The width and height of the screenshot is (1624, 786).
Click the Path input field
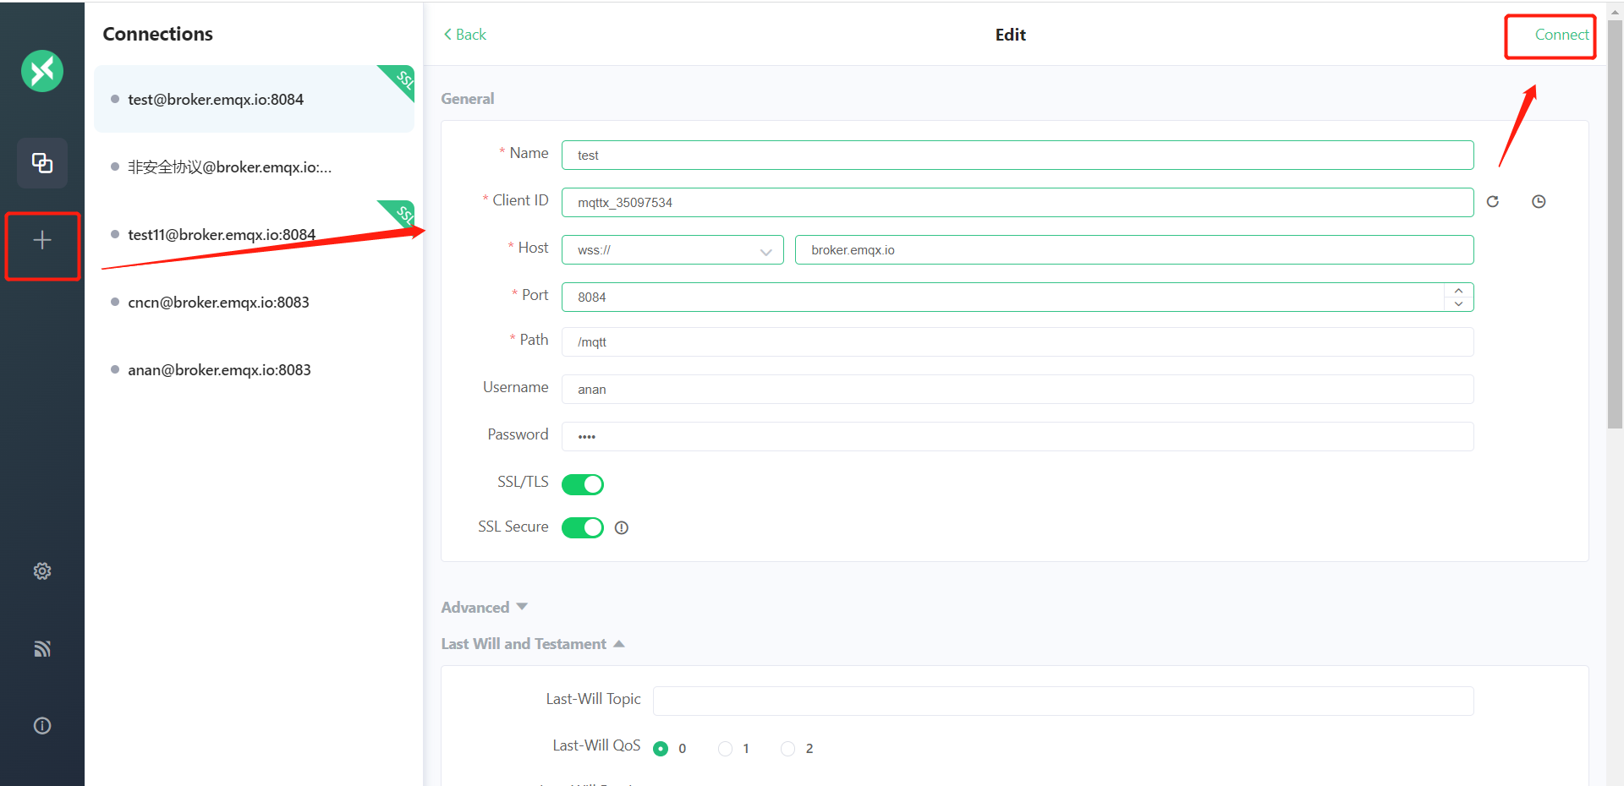coord(1018,342)
